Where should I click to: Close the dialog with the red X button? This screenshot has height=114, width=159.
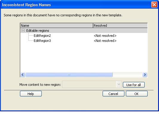(x=154, y=5)
